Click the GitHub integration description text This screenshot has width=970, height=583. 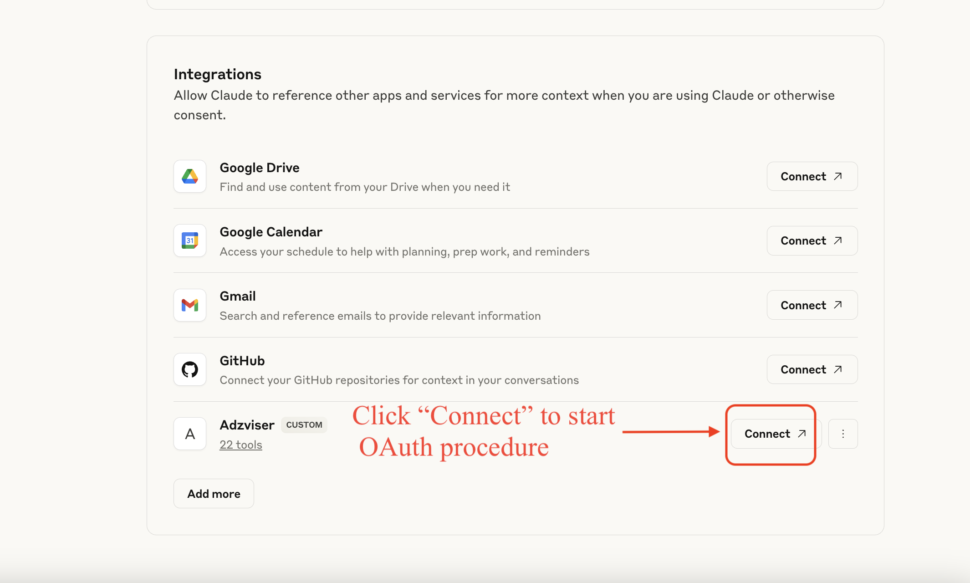pos(399,379)
